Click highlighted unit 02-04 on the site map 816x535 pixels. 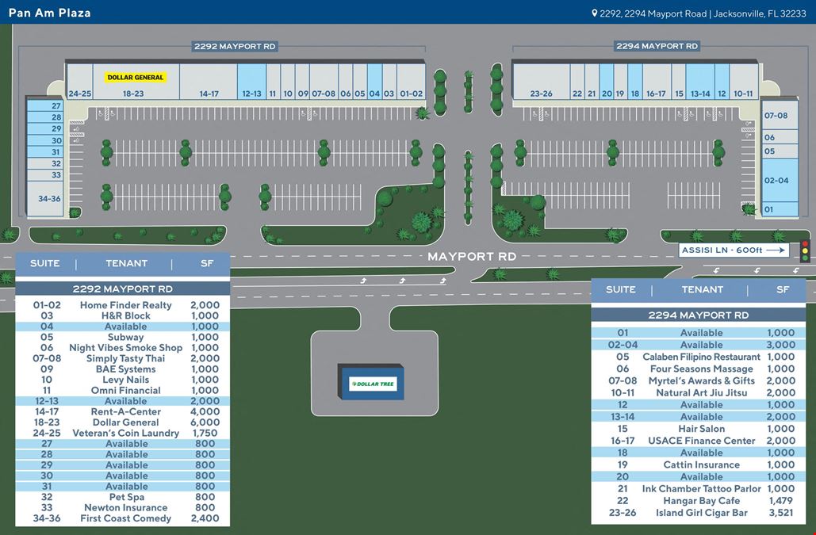coord(779,180)
